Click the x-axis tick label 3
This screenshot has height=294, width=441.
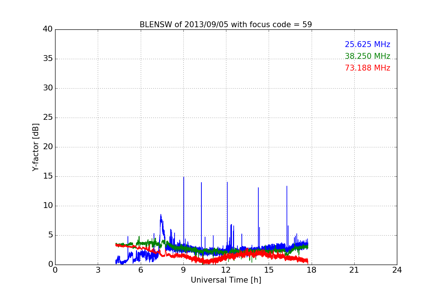98,270
